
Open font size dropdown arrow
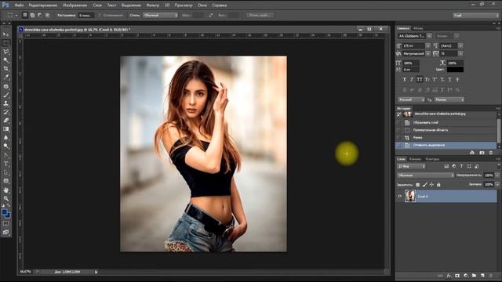(x=428, y=45)
